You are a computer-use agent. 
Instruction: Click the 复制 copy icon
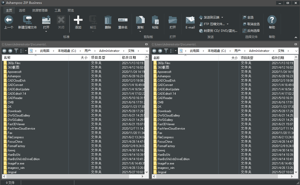(140, 20)
